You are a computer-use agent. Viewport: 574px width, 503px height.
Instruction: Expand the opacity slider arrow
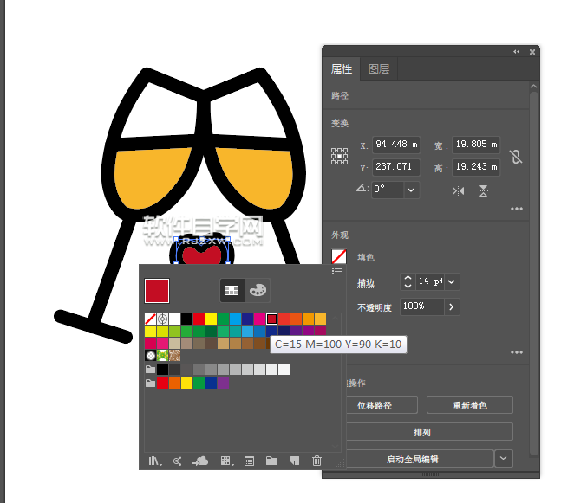(452, 306)
